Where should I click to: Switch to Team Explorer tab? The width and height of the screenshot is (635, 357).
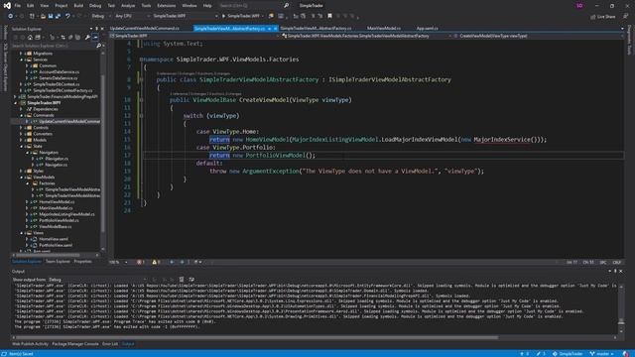58,262
